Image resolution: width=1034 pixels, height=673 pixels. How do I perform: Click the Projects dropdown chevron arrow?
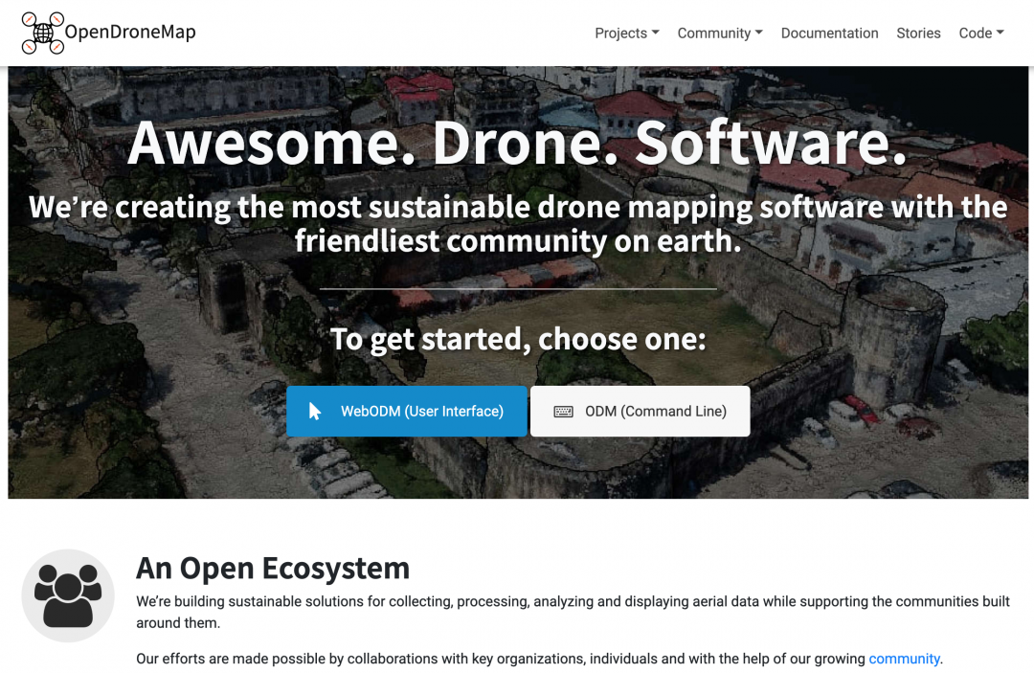657,33
